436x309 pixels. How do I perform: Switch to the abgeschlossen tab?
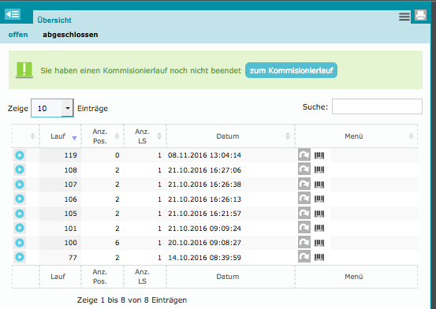pyautogui.click(x=70, y=35)
